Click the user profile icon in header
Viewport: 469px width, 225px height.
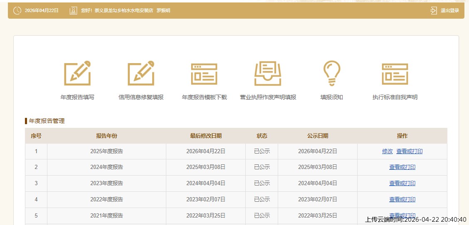click(x=73, y=10)
